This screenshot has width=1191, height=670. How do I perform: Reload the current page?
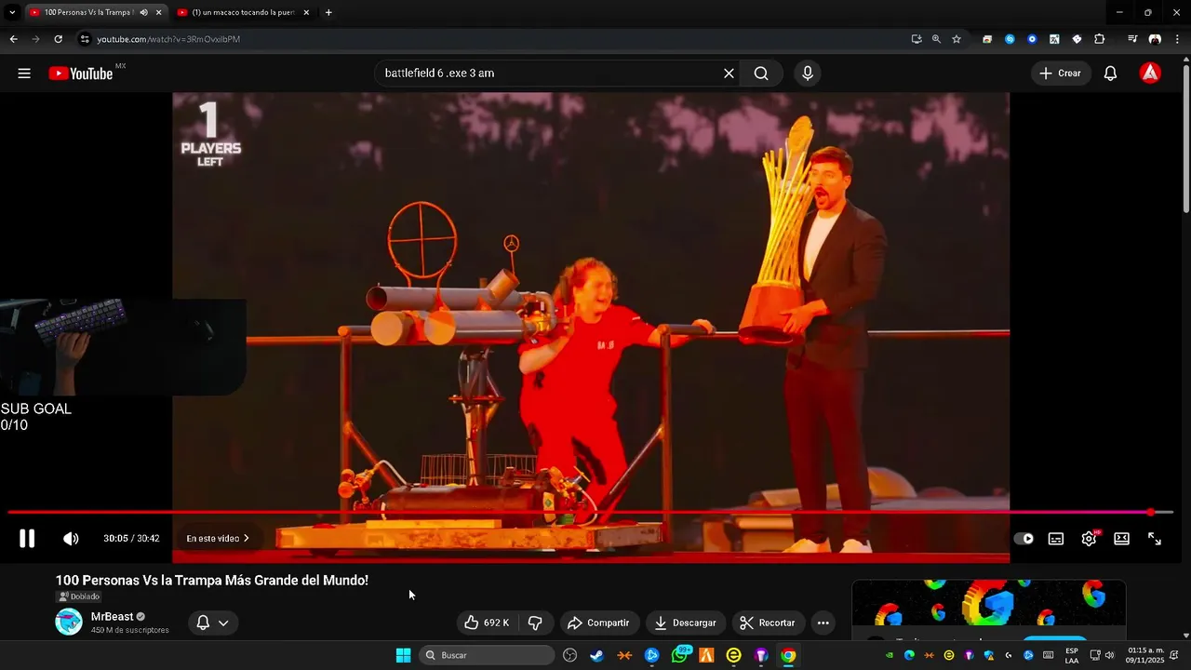58,39
